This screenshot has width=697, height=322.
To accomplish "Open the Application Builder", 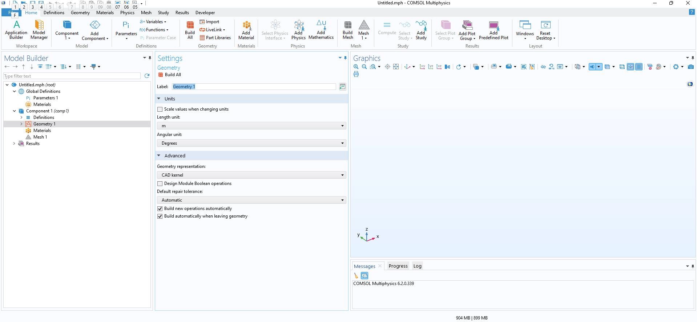I will point(16,30).
